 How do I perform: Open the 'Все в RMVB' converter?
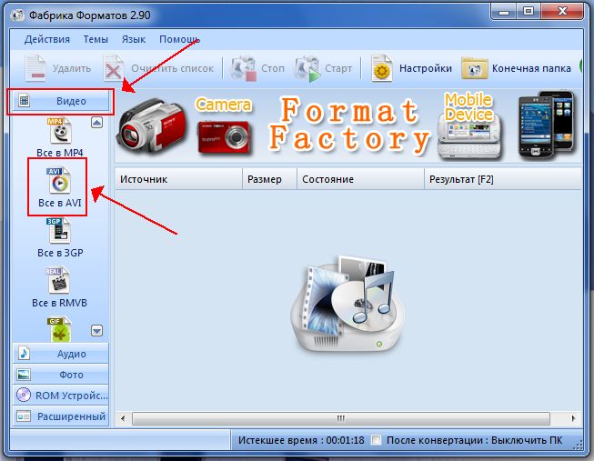59,282
